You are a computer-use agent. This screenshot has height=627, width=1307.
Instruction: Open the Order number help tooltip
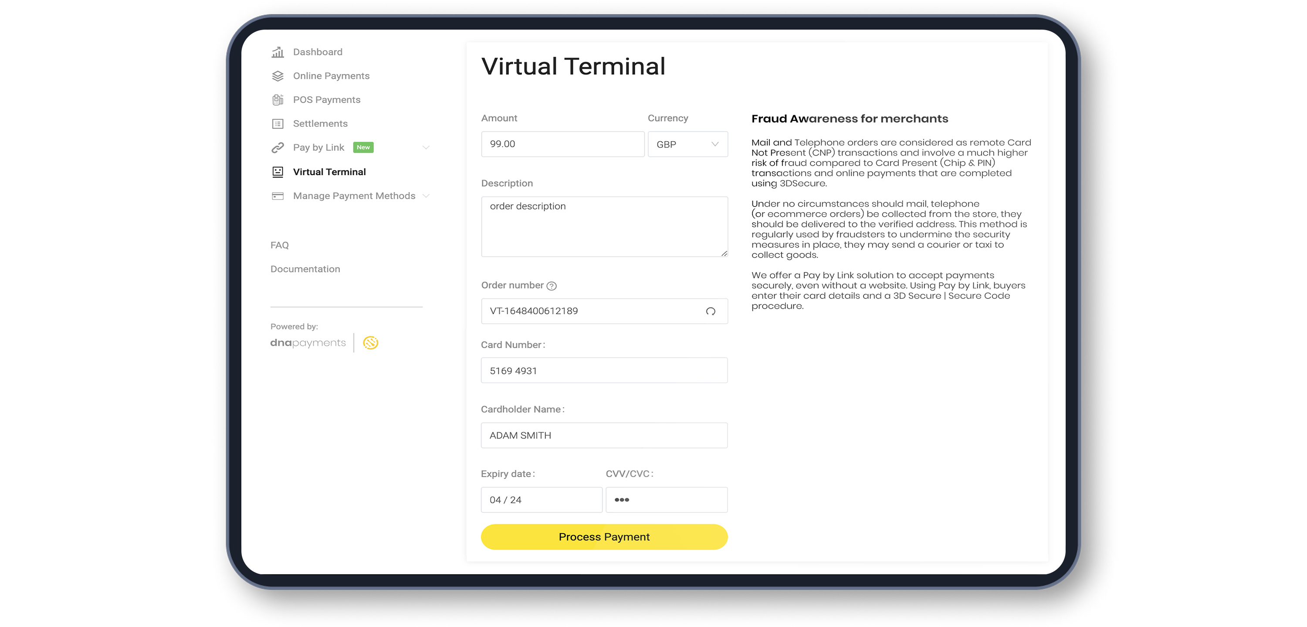pos(552,285)
